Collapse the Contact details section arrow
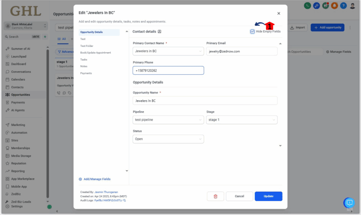361x215 pixels. pos(280,44)
